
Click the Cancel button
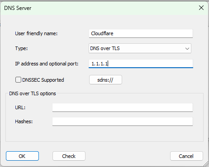click(186, 156)
